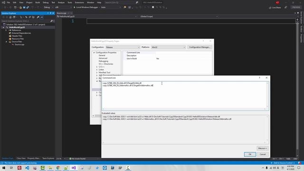304x171 pixels.
Task: Open the Windows Start menu
Action: click(x=4, y=168)
